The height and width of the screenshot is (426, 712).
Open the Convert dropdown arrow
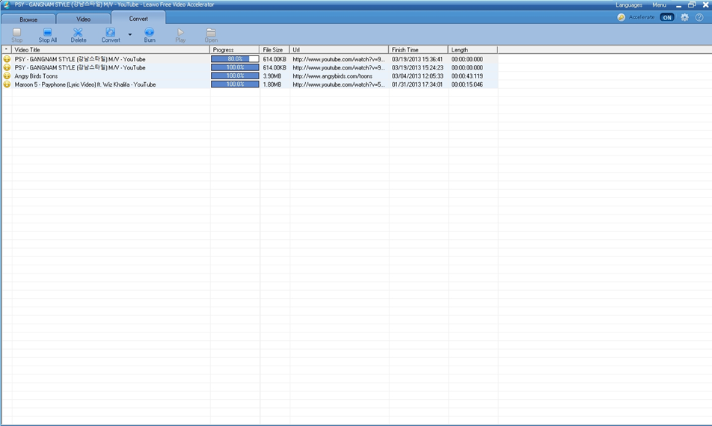tap(130, 34)
